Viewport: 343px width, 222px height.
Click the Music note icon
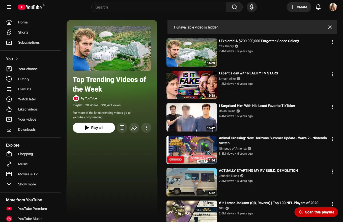coord(9,164)
